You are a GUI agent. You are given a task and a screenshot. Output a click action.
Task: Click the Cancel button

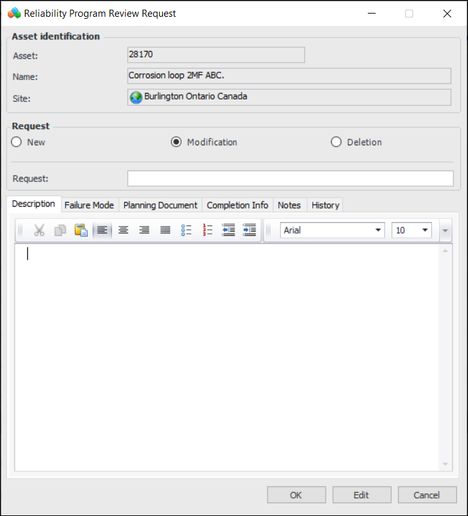(x=427, y=495)
